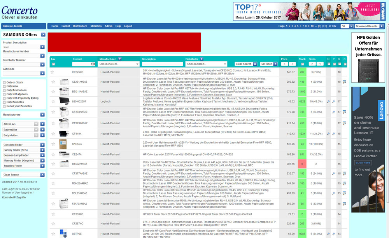This screenshot has height=238, width=389.
Task: Go to results page 2
Action: coord(289,26)
